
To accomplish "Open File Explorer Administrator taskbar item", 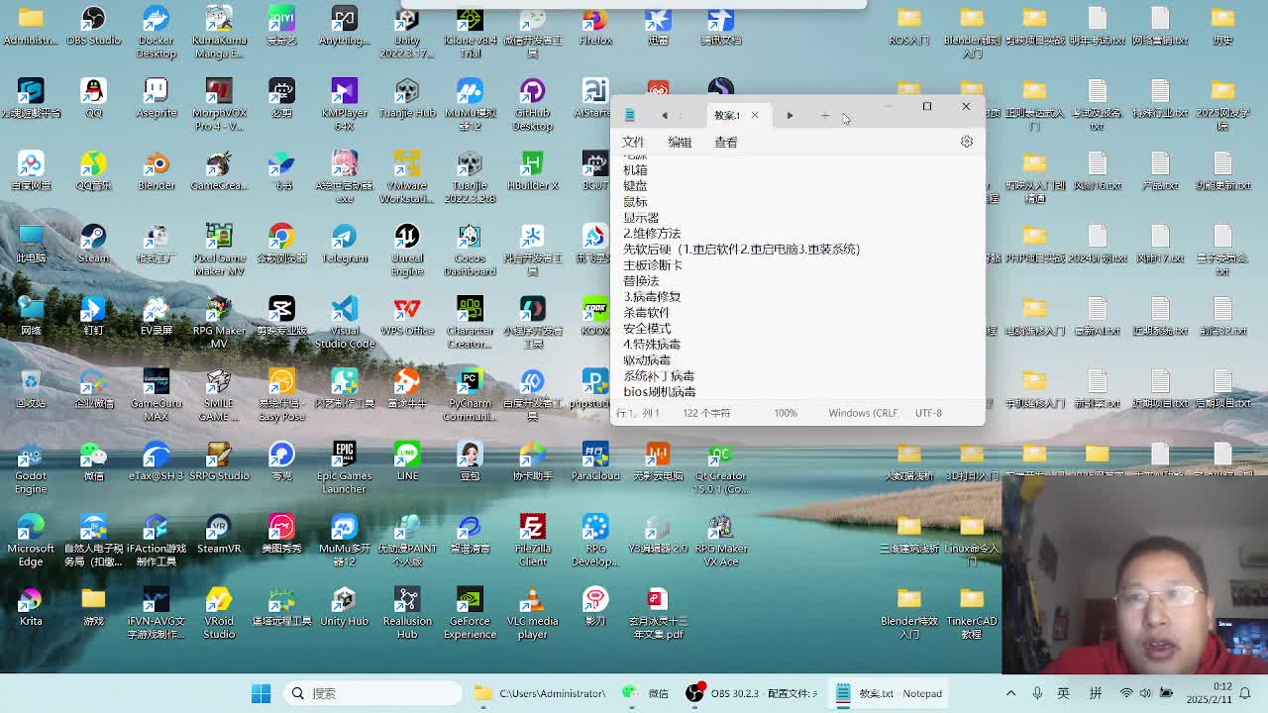I will coord(541,693).
